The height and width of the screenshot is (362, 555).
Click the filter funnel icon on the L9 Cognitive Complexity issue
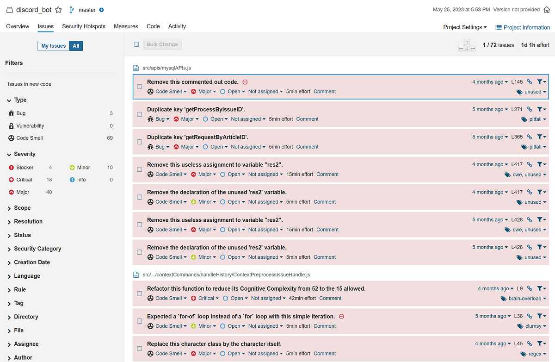coord(541,289)
